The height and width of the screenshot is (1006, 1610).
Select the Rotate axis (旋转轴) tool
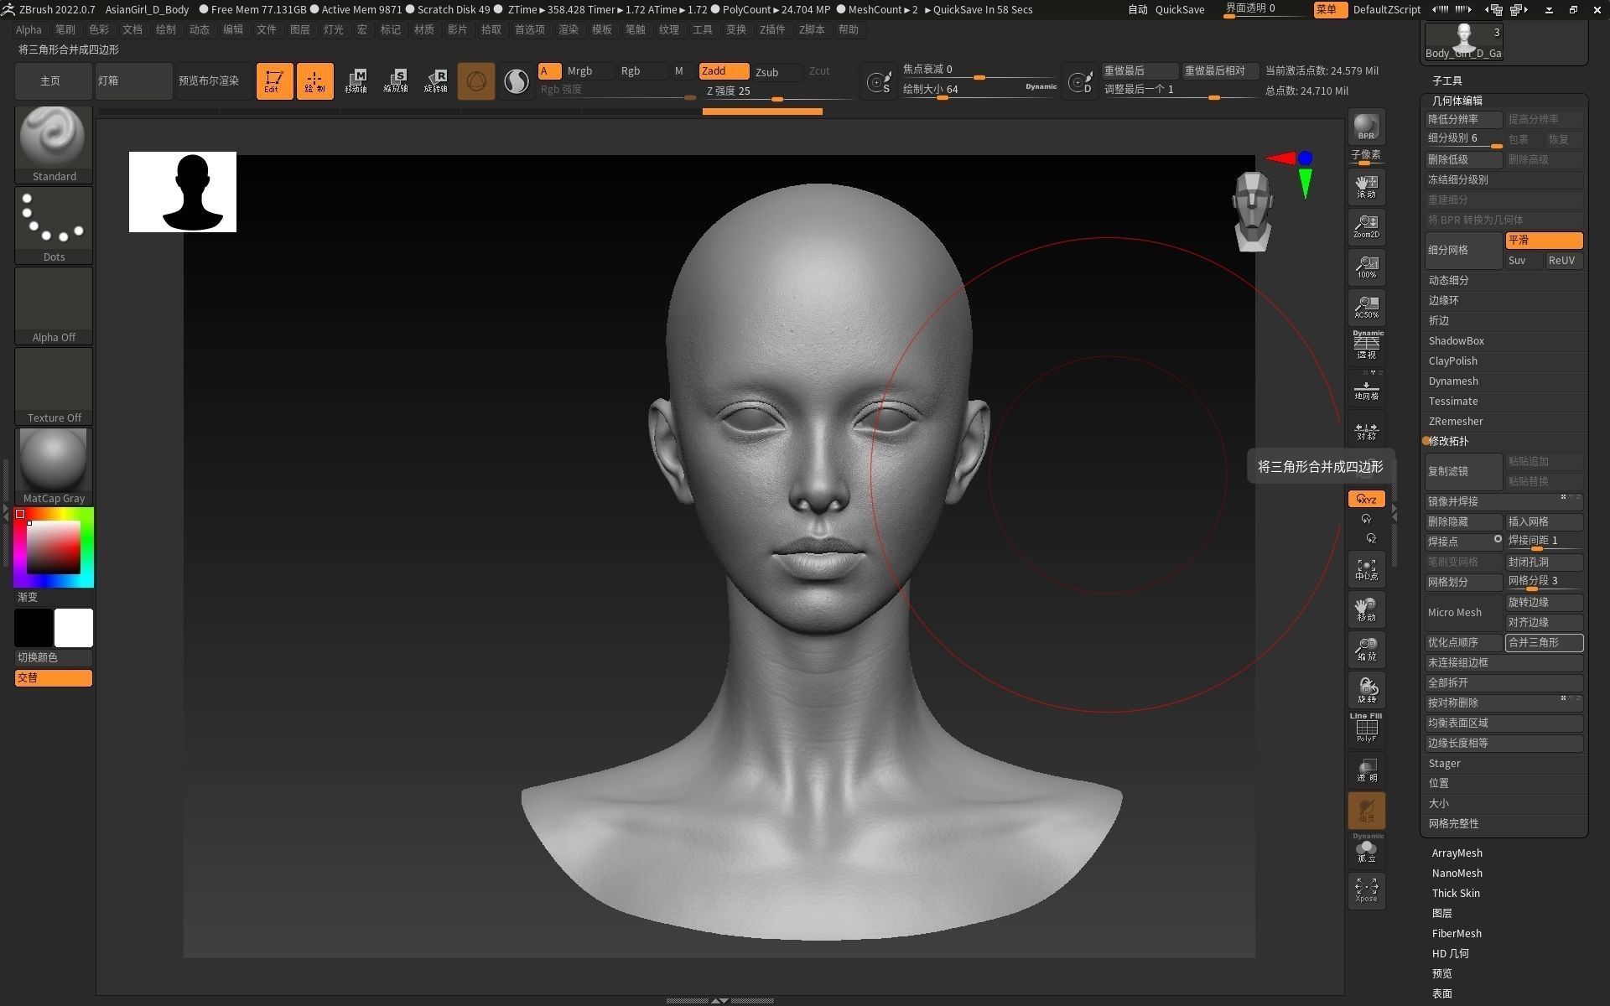(x=436, y=81)
